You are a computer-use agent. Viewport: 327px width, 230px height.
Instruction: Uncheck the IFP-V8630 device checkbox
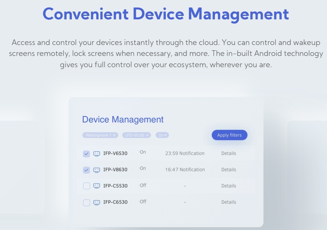pos(86,170)
